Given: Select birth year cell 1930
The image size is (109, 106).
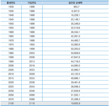Looking at the screenshot, I should tap(11, 7).
